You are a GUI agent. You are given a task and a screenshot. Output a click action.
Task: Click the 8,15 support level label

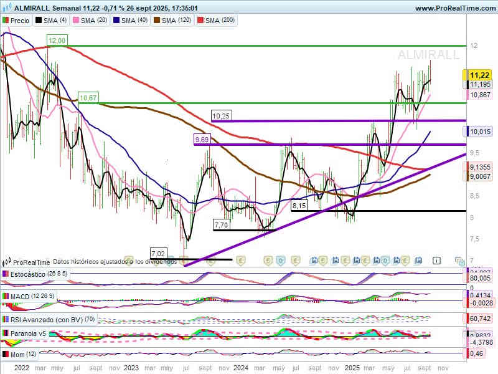(x=299, y=206)
